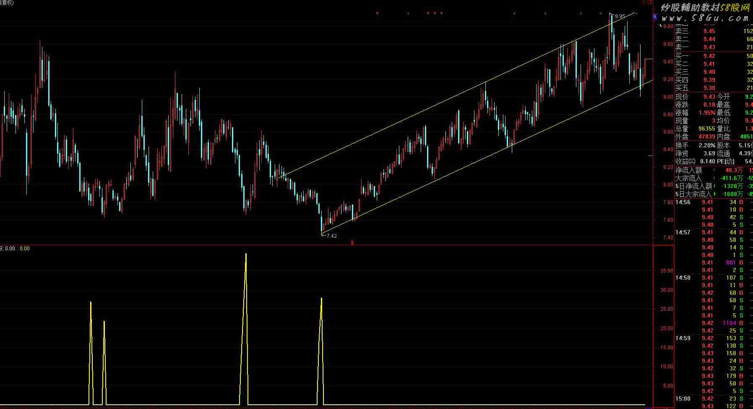753x409 pixels.
Task: Click the 收益 earnings value 0.140
Action: click(708, 162)
